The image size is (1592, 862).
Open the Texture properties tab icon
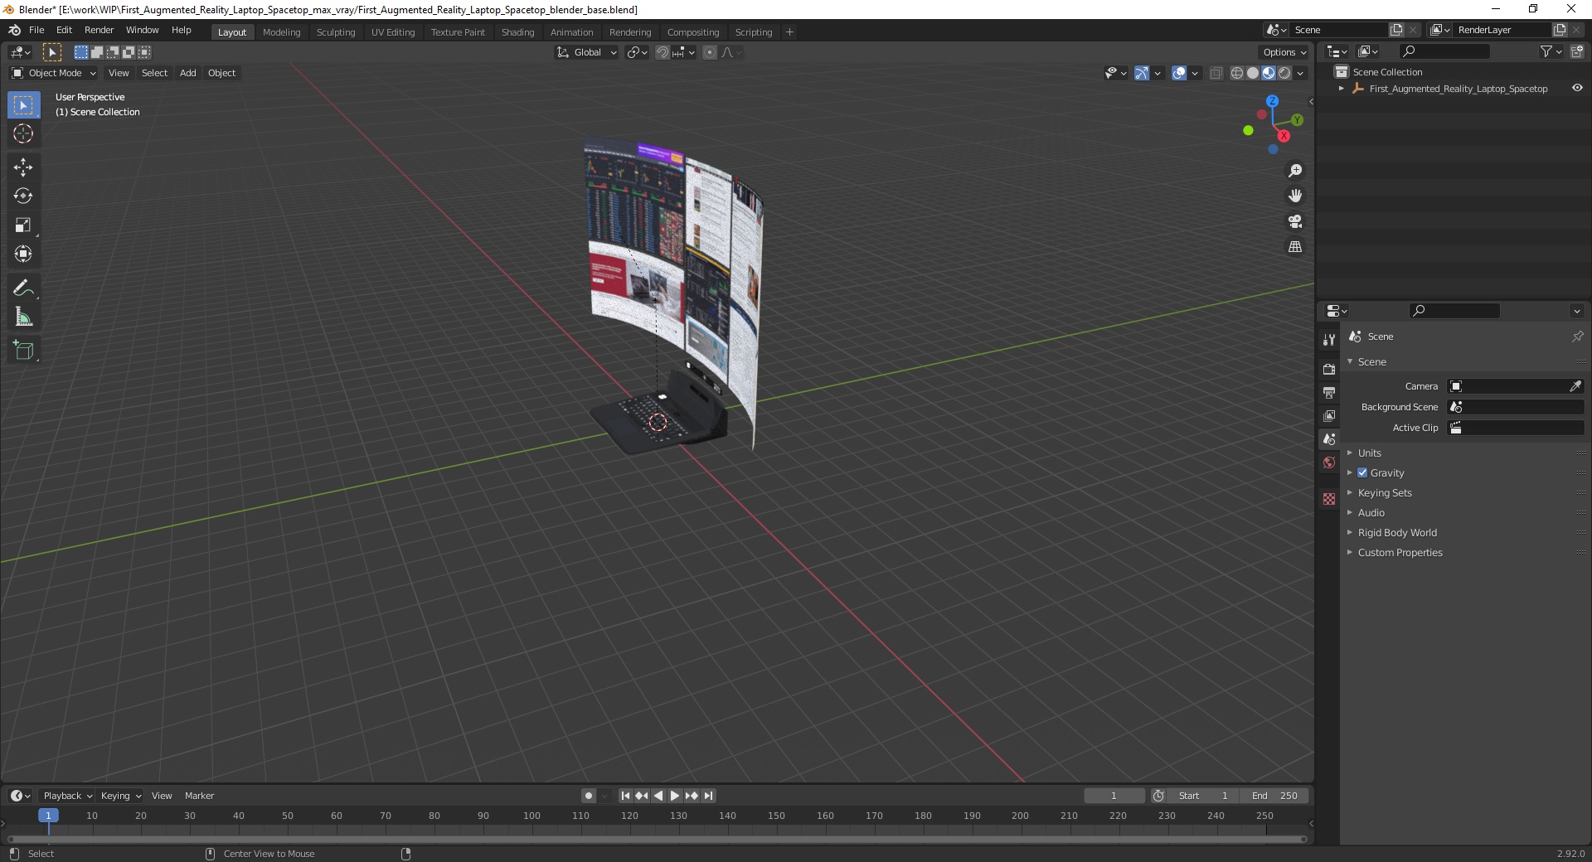(x=1329, y=499)
